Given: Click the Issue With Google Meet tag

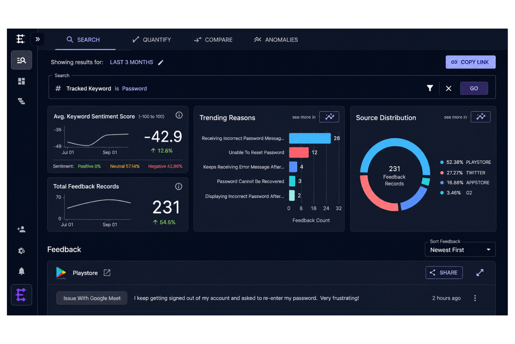Looking at the screenshot, I should click(92, 298).
